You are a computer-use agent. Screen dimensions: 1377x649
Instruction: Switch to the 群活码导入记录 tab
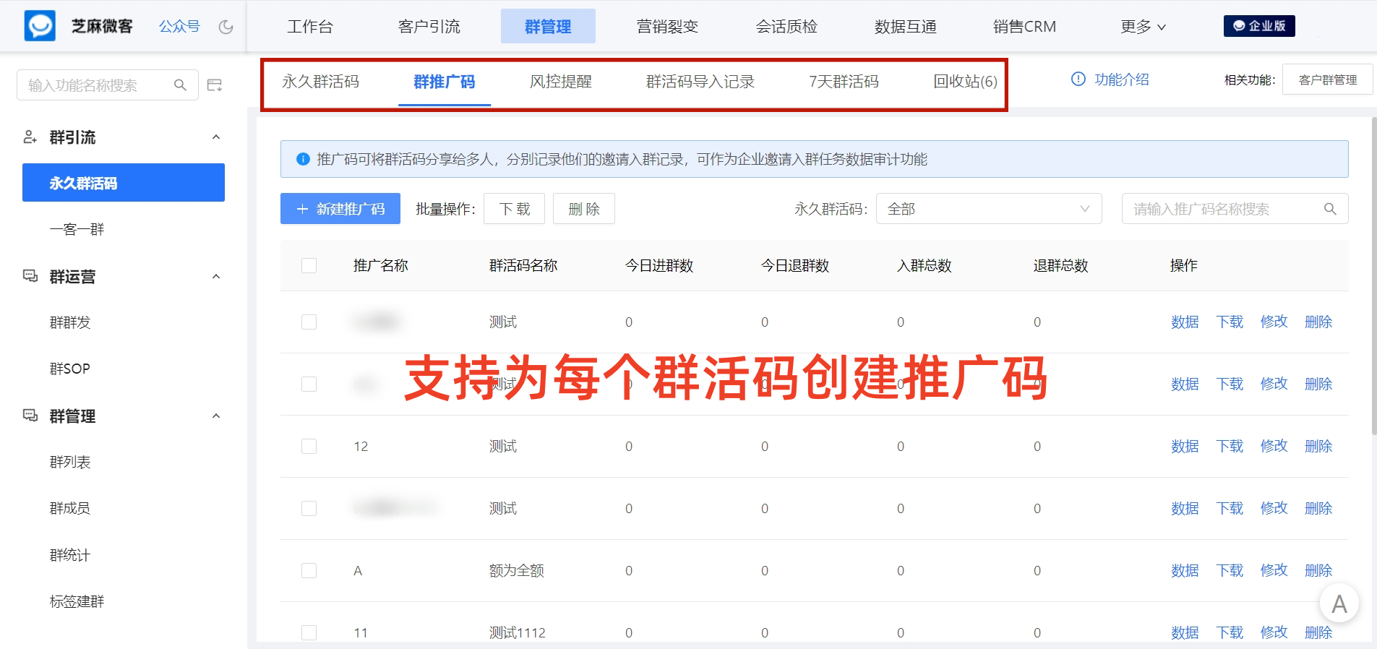point(700,82)
